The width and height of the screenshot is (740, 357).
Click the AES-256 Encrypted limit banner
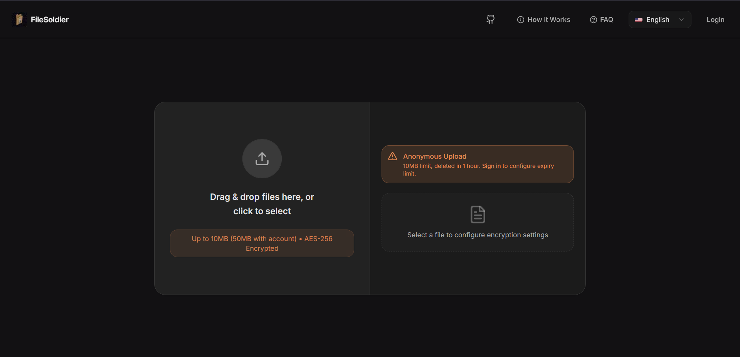pyautogui.click(x=262, y=243)
